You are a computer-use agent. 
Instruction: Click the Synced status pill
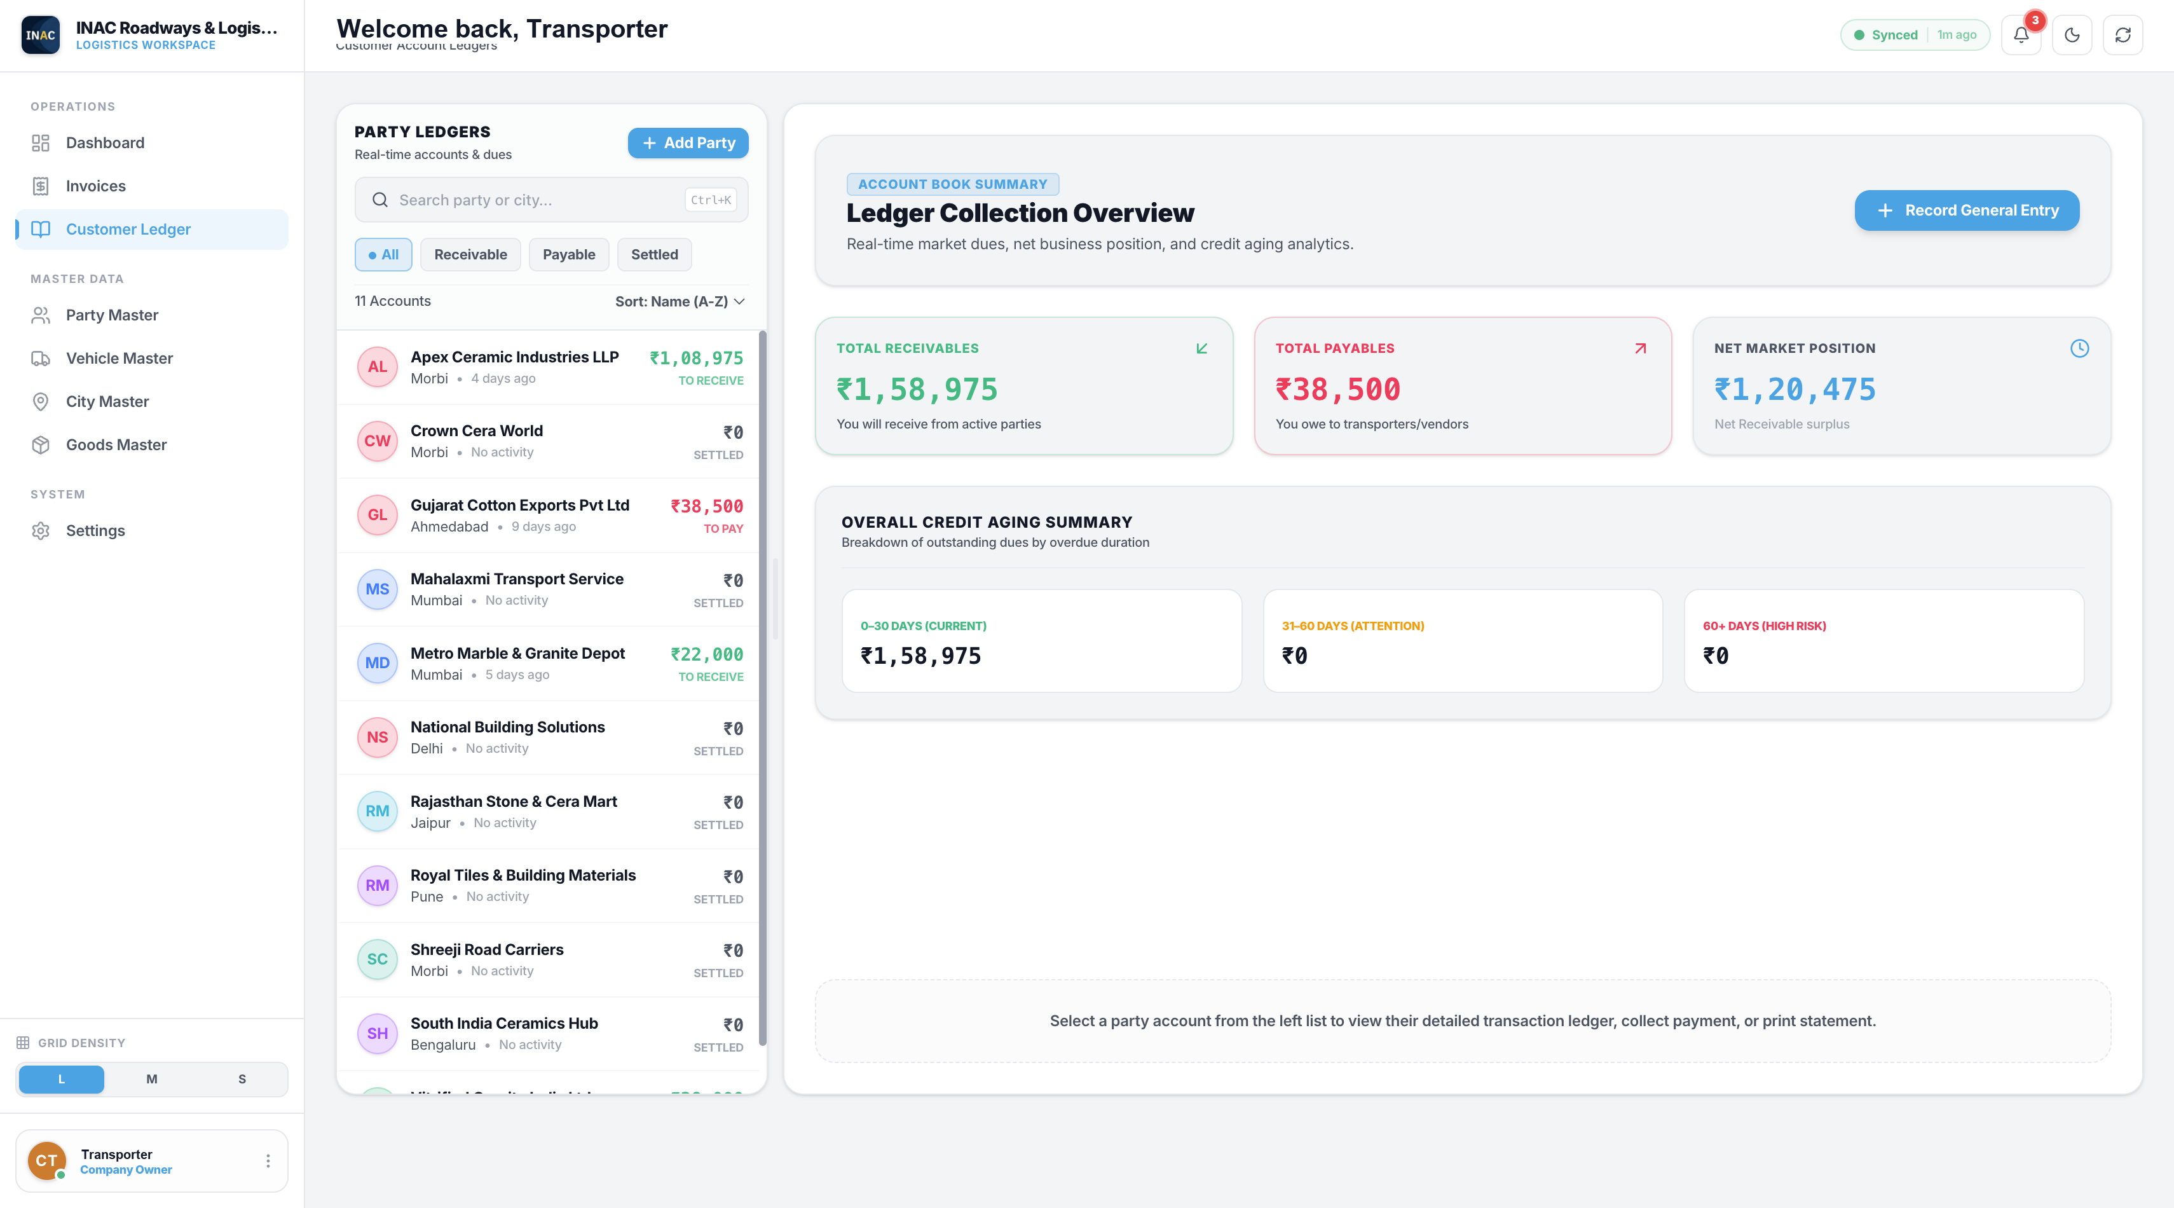(x=1914, y=34)
